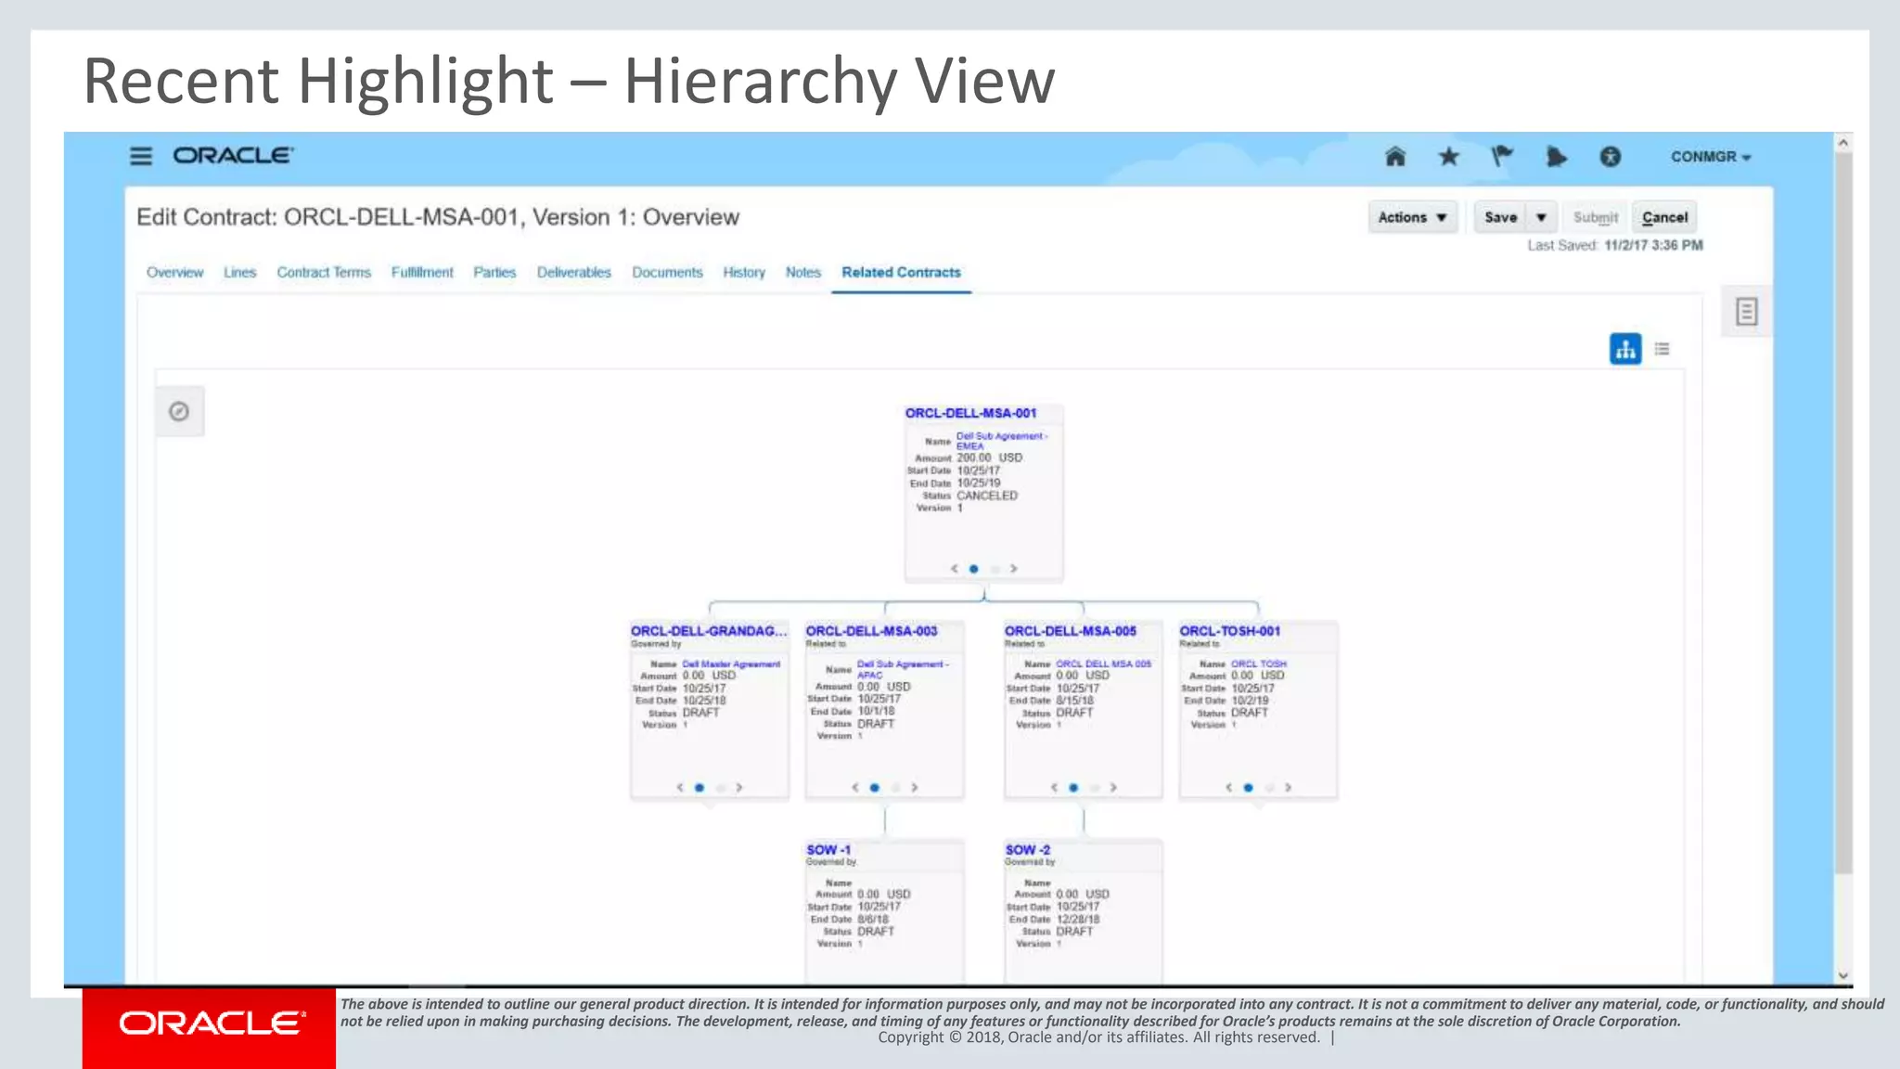Open Dell Sub Agreement - APAC name link
The height and width of the screenshot is (1069, 1900).
[x=903, y=669]
